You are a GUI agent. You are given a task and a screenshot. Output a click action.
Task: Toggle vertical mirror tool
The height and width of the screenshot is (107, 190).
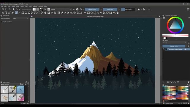pyautogui.click(x=144, y=9)
